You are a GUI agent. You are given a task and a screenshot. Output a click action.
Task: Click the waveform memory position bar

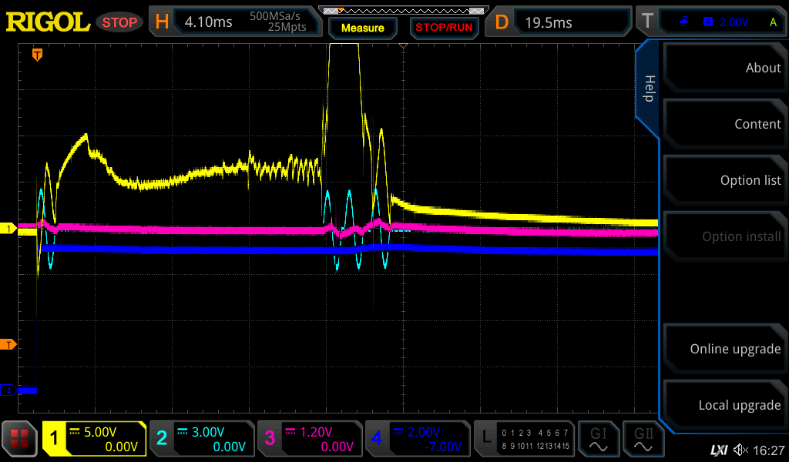(402, 11)
